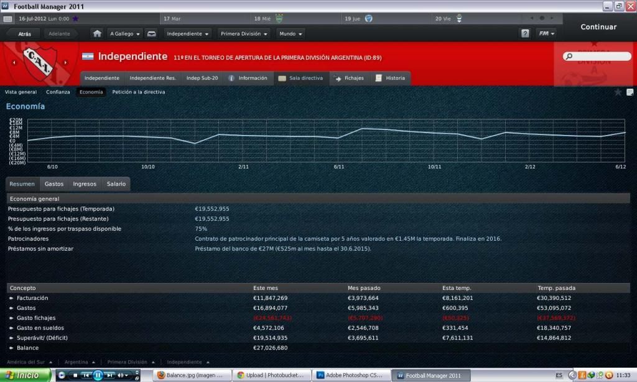The image size is (637, 382).
Task: Click the Balance value €27,026,680
Action: (x=270, y=348)
